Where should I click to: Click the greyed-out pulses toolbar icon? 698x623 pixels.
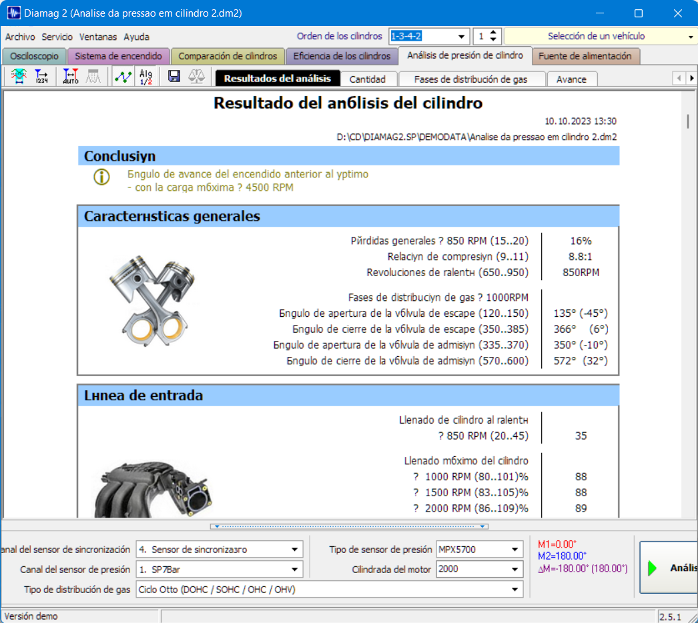(x=93, y=77)
